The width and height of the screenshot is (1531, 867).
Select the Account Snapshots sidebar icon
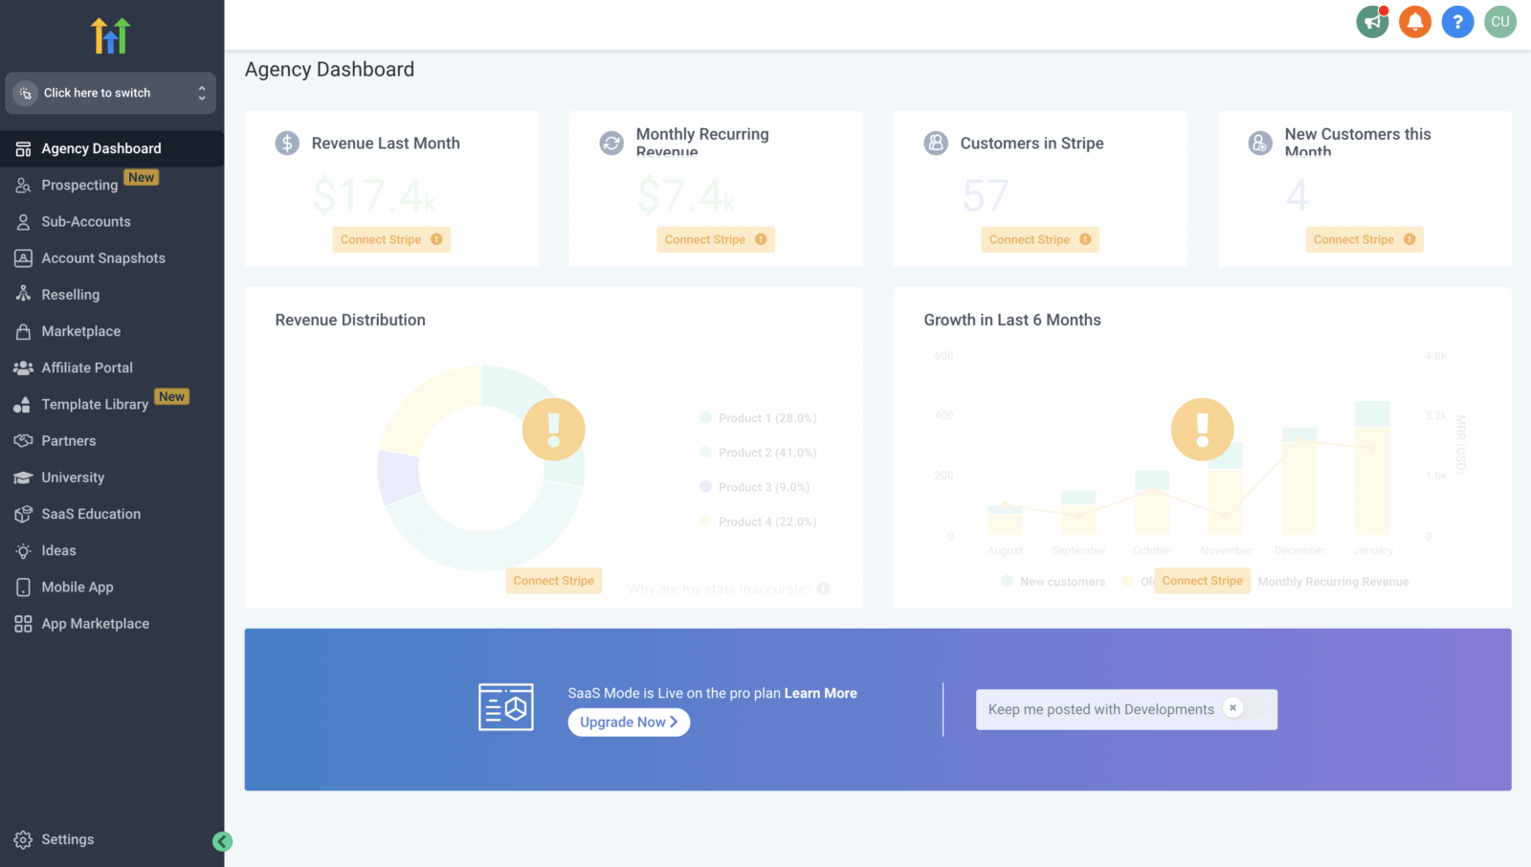(22, 257)
